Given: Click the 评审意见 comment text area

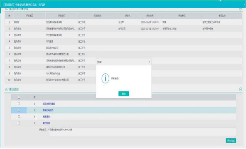Looking at the screenshot, I should (142, 132).
